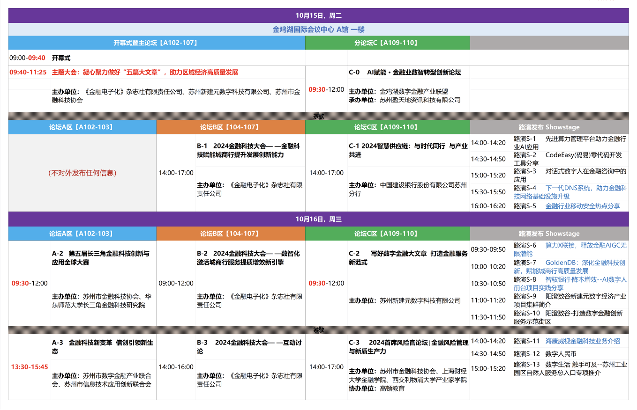Click the 金融行业移动安全热点分享 link
This screenshot has height=410, width=637.
(x=583, y=206)
